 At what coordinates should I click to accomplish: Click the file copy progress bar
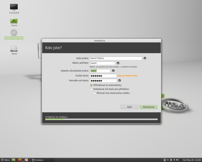pos(101,119)
